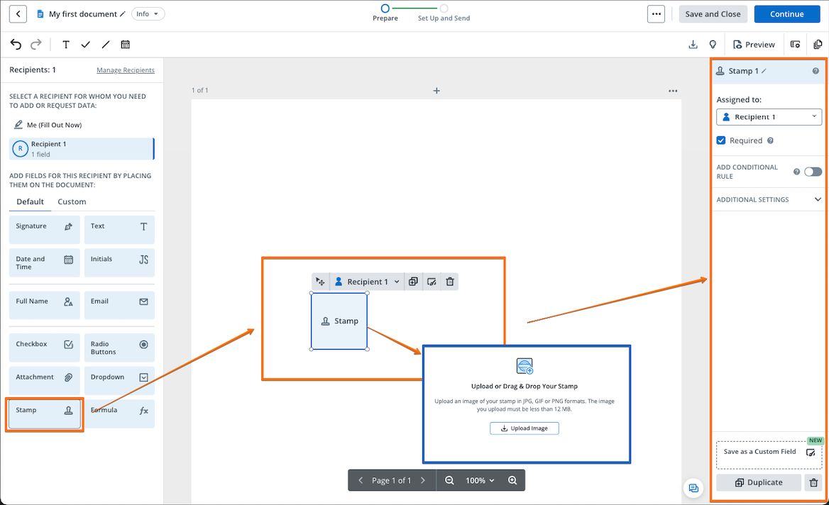The height and width of the screenshot is (505, 829).
Task: Select the checkmark tool in toolbar
Action: 86,45
